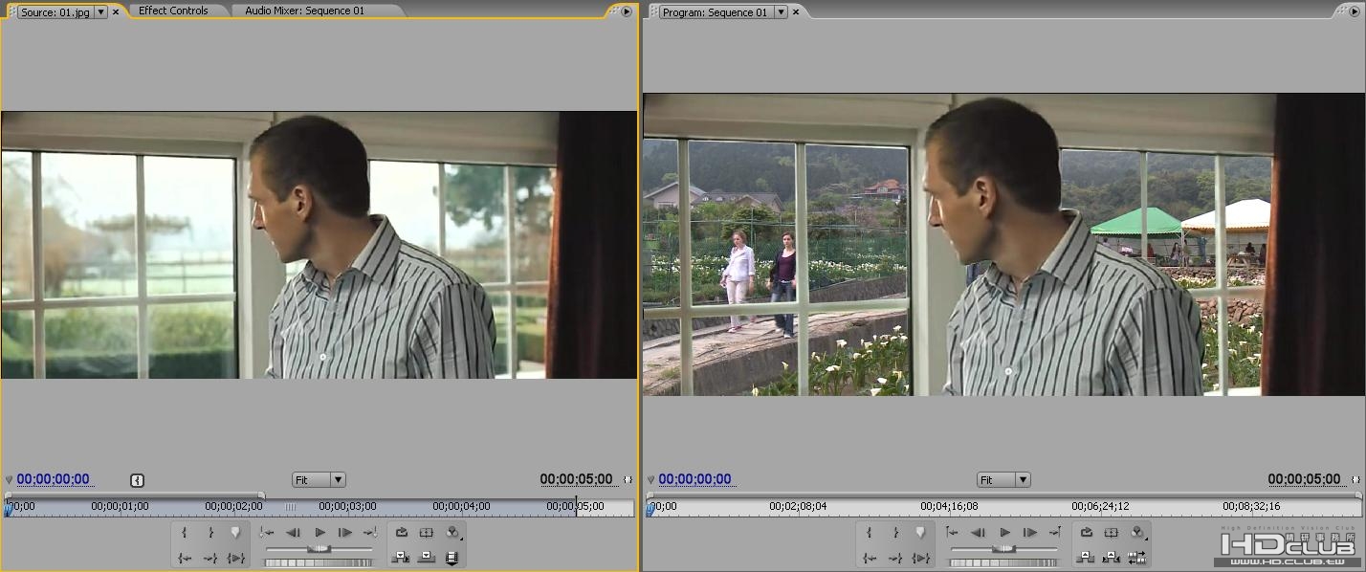Open the Source panel flyout menu
The width and height of the screenshot is (1366, 572).
tap(627, 12)
